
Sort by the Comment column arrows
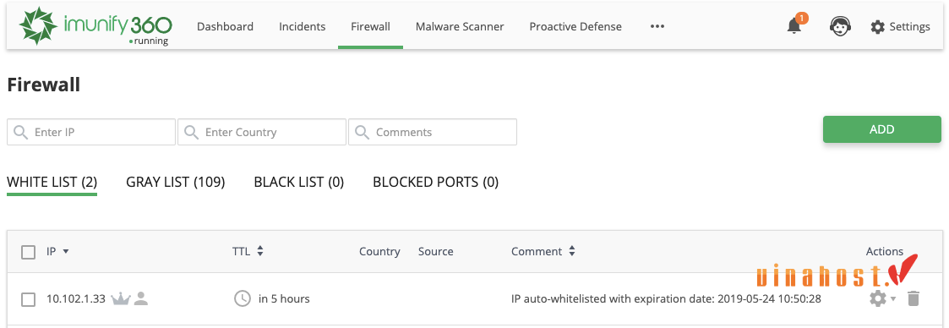(x=572, y=251)
